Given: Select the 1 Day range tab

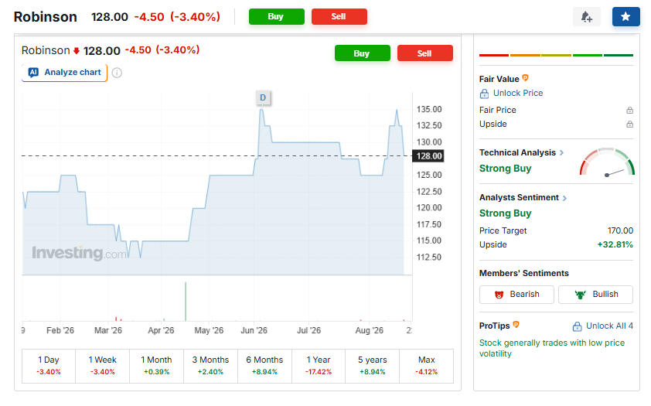Looking at the screenshot, I should (49, 366).
